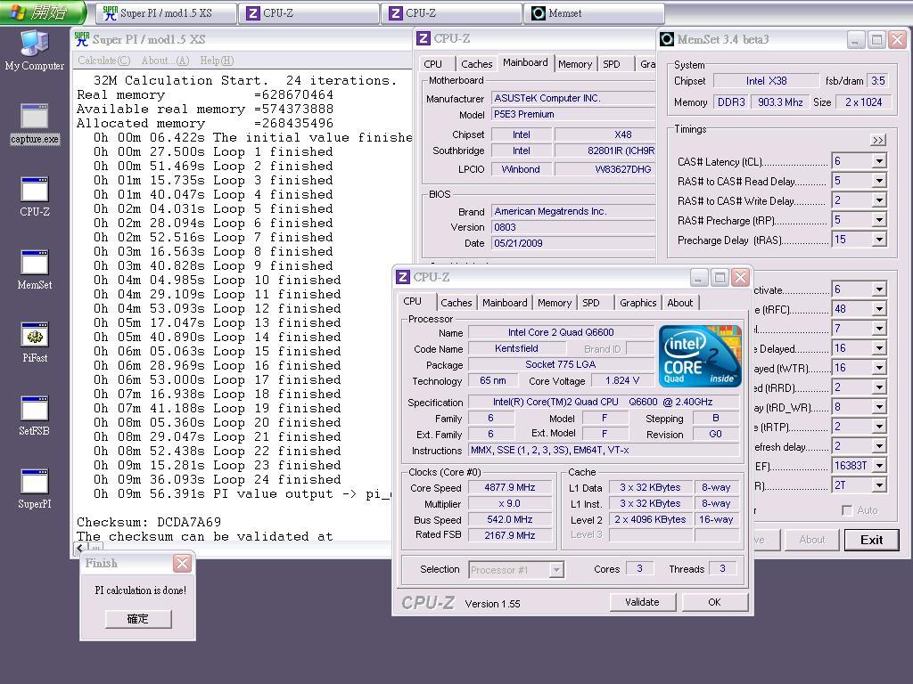Click MemSet title bar icon
The image size is (913, 684).
pyautogui.click(x=667, y=39)
